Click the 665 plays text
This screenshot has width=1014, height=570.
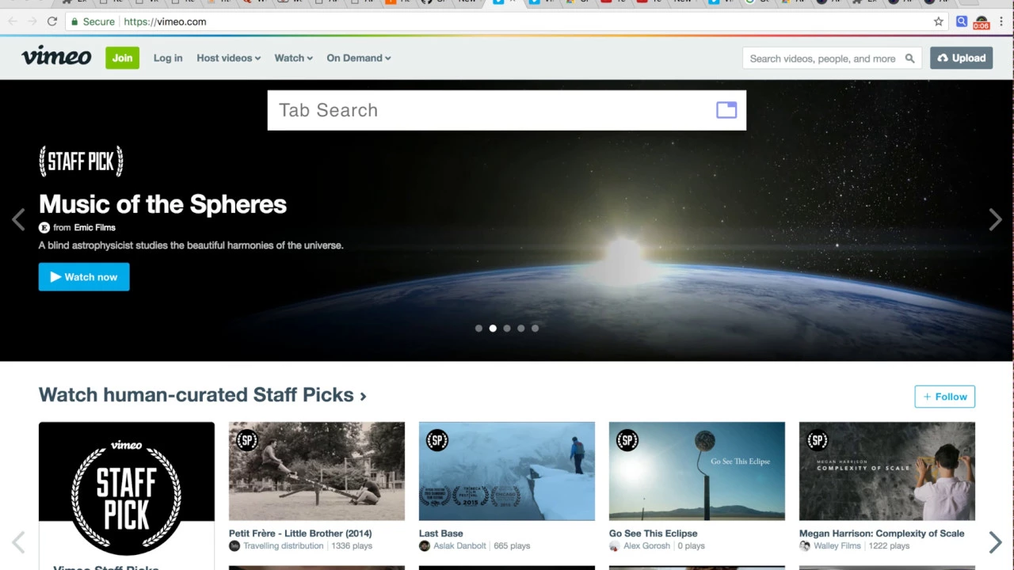pos(512,546)
